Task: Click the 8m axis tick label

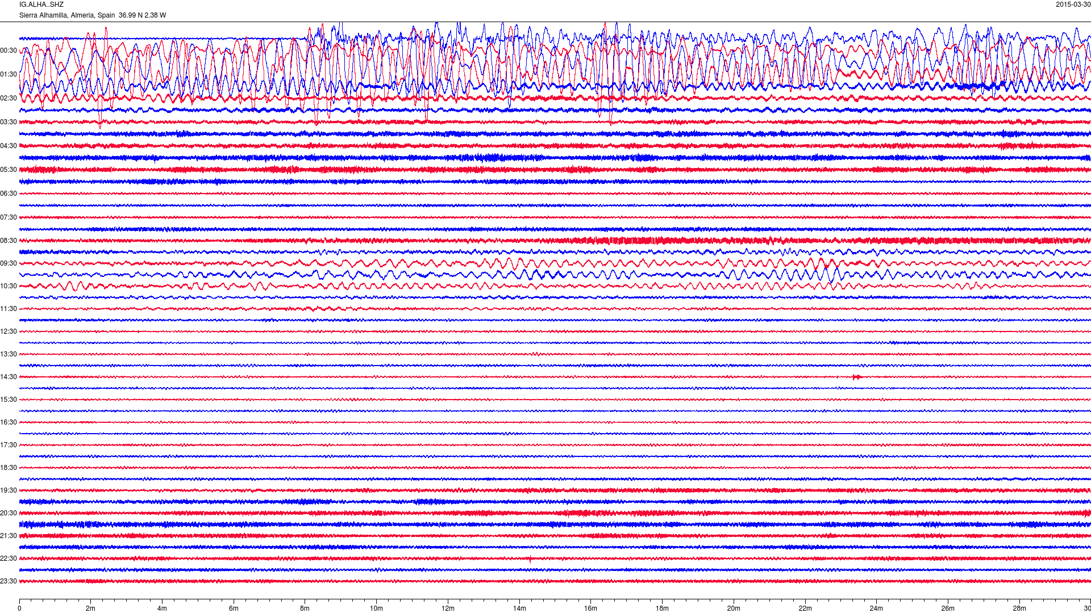Action: 305,608
